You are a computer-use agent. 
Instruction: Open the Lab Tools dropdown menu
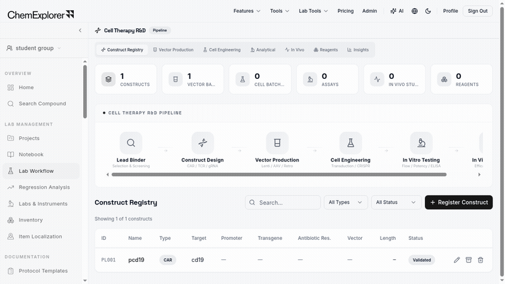coord(313,11)
